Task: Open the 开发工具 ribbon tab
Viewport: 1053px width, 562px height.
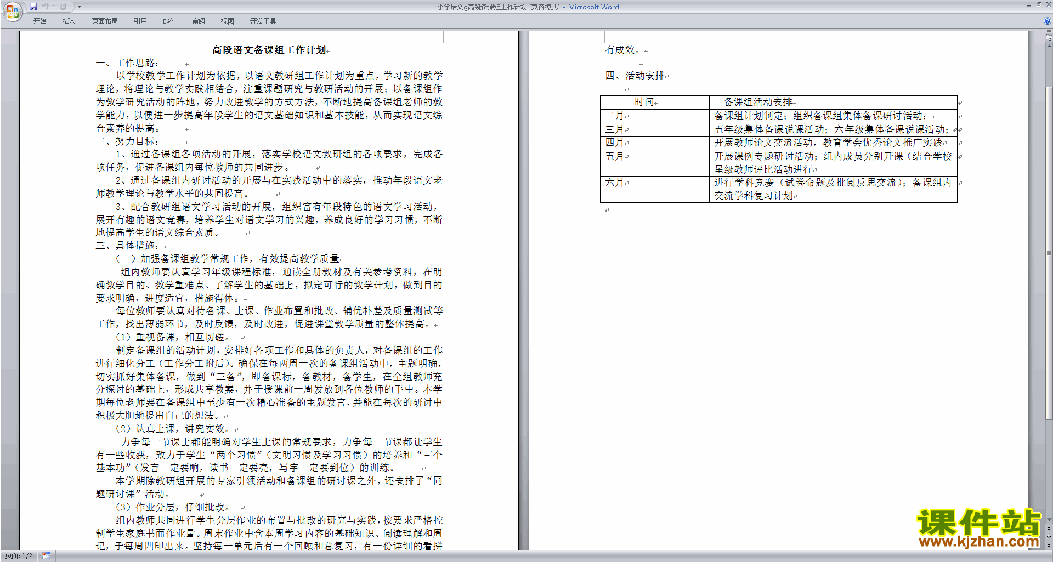Action: click(263, 21)
